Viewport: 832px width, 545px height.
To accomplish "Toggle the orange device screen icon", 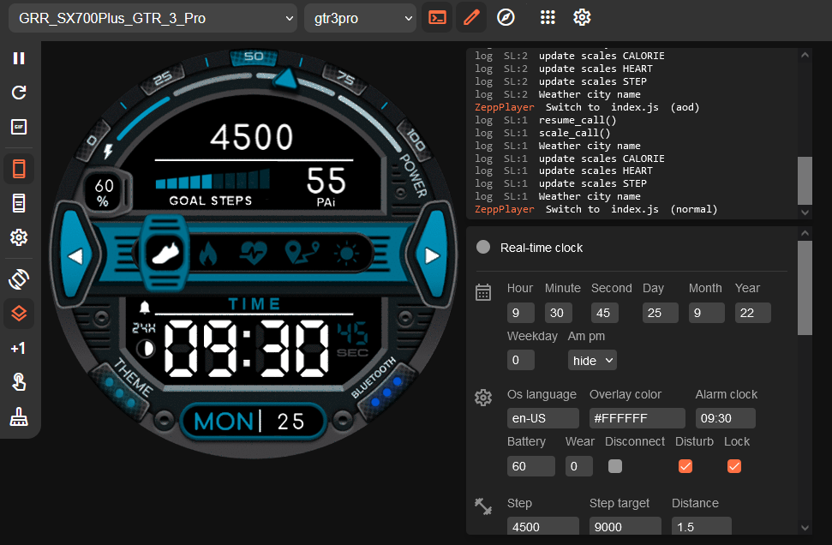I will [19, 170].
